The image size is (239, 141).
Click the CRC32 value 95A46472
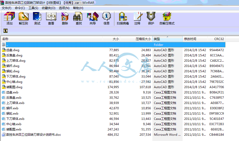217,50
